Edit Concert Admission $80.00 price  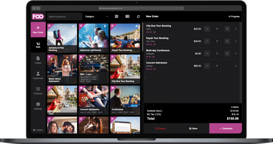[154, 69]
